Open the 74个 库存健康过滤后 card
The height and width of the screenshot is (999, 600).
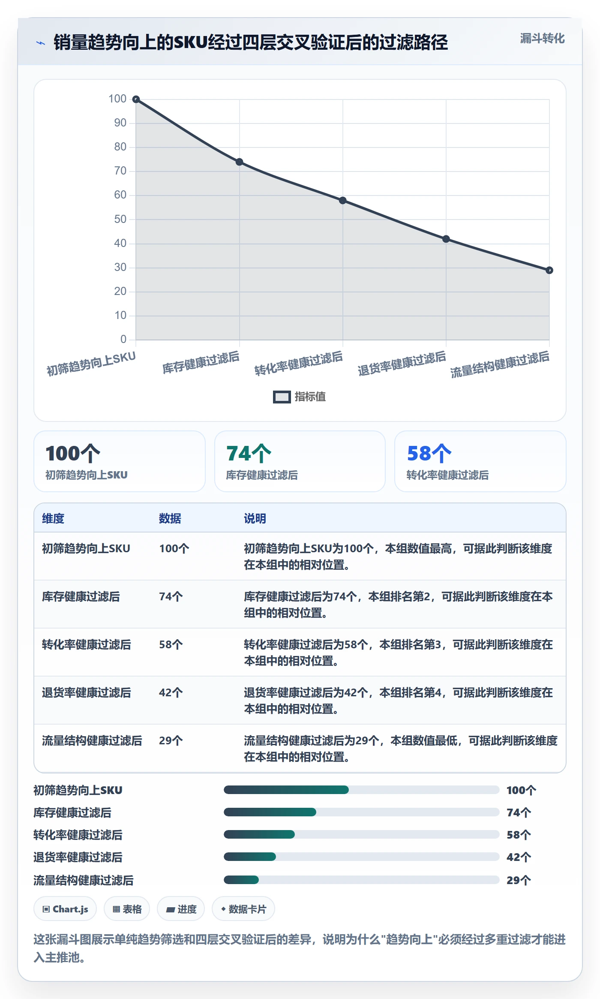[x=300, y=461]
